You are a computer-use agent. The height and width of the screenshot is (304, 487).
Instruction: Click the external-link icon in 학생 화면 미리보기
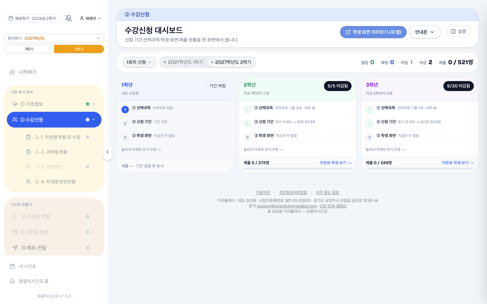(x=348, y=32)
